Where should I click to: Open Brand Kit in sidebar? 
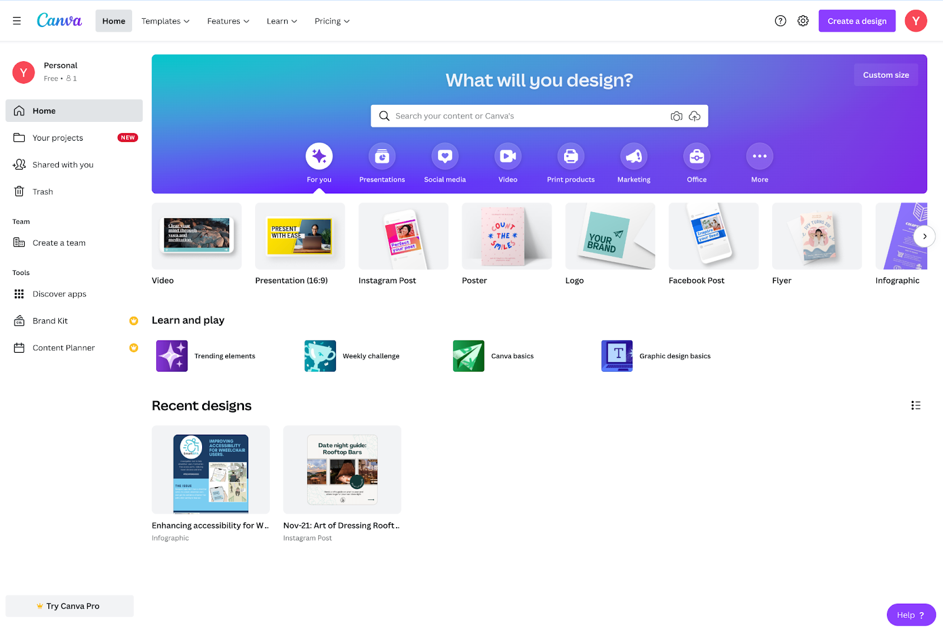[74, 321]
